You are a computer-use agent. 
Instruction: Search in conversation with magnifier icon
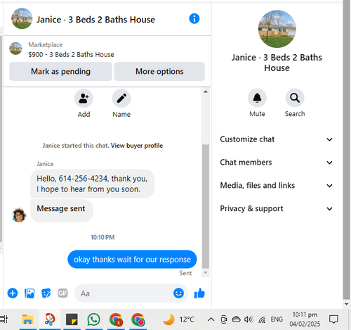(295, 98)
